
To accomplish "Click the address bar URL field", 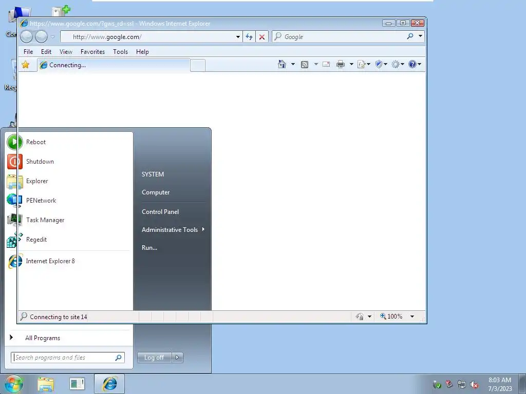I will (153, 37).
